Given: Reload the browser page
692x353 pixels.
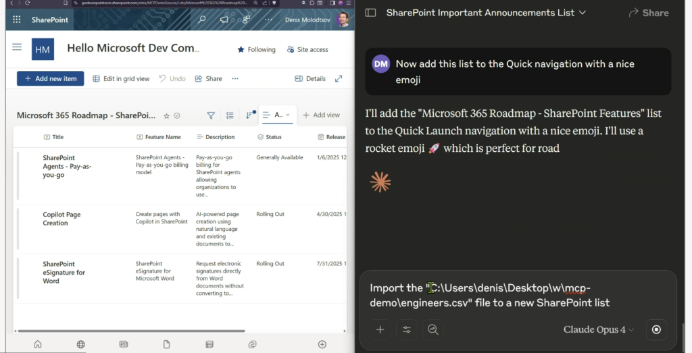Looking at the screenshot, I should coord(27,3).
